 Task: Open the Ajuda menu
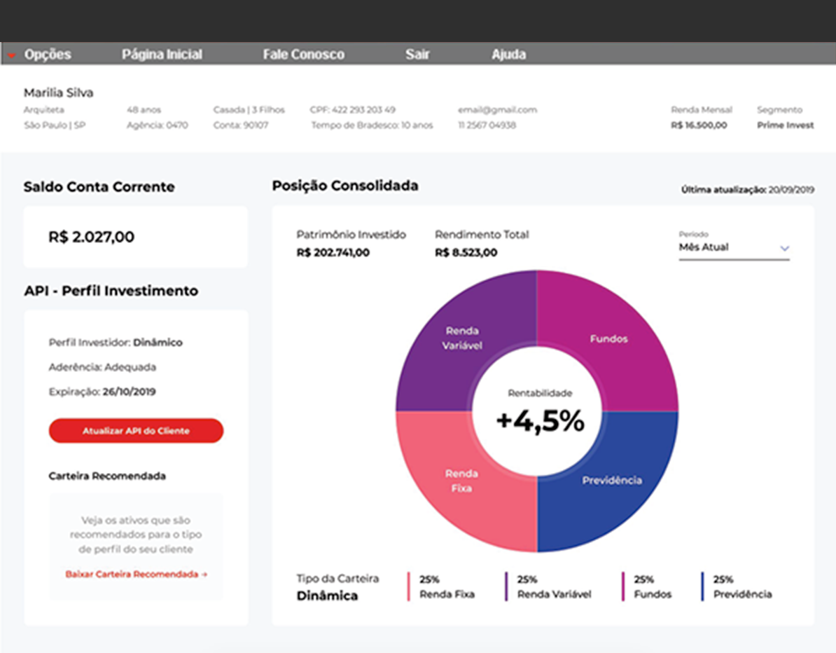coord(508,55)
